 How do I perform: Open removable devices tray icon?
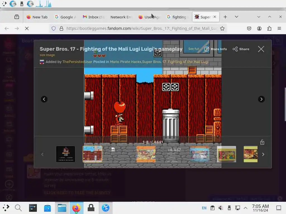[x=229, y=208]
